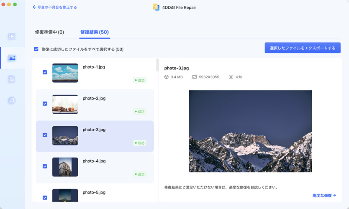This screenshot has height=209, width=349.
Task: Click 成功 status badge of photo-3.jpg
Action: pos(140,143)
